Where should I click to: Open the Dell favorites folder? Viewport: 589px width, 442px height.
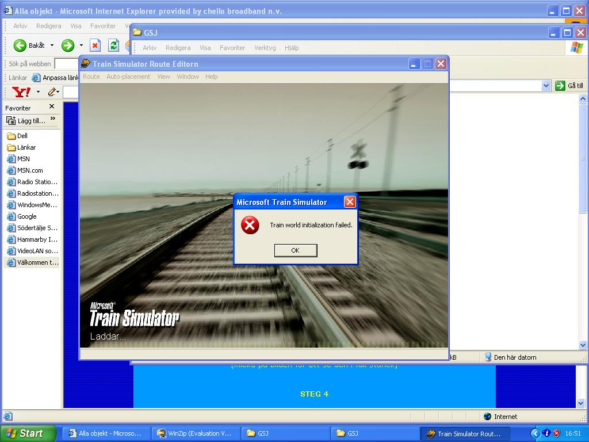coord(17,136)
